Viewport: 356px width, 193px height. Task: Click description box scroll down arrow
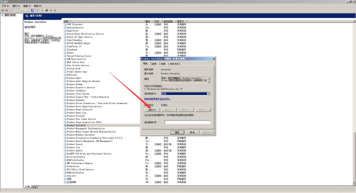click(209, 81)
